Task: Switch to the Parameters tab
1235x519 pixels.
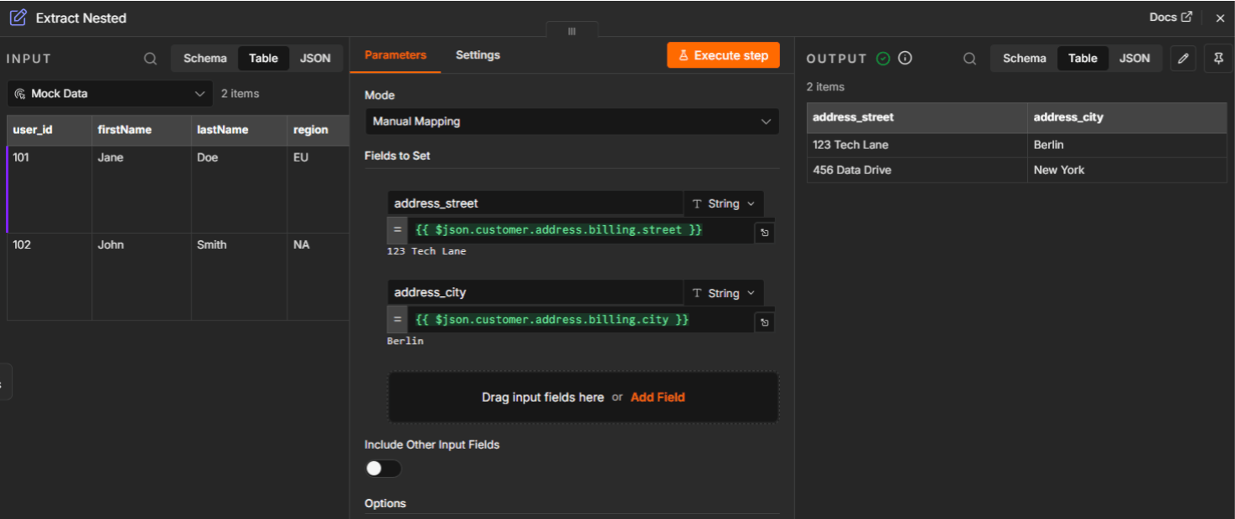Action: click(x=395, y=55)
